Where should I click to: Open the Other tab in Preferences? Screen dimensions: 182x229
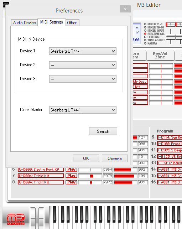72,23
